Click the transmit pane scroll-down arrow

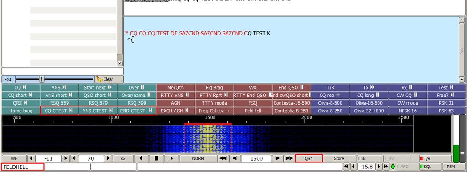click(462, 80)
